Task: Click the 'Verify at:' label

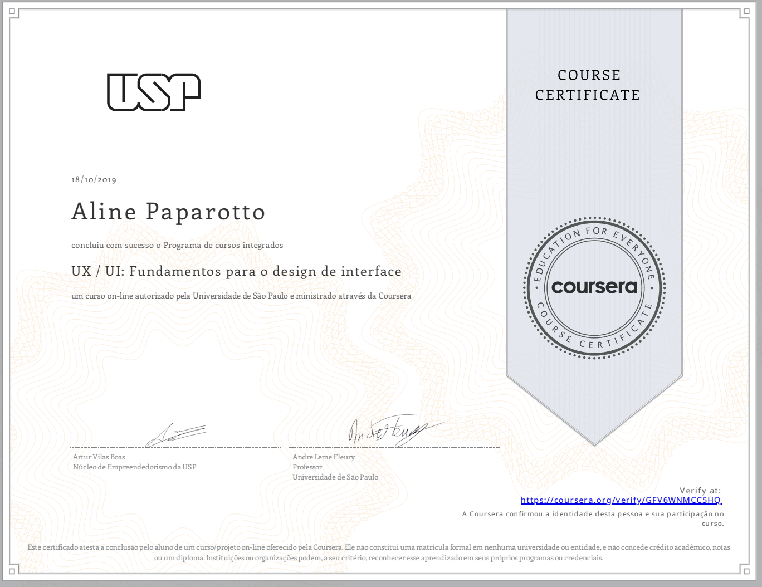Action: pyautogui.click(x=700, y=491)
